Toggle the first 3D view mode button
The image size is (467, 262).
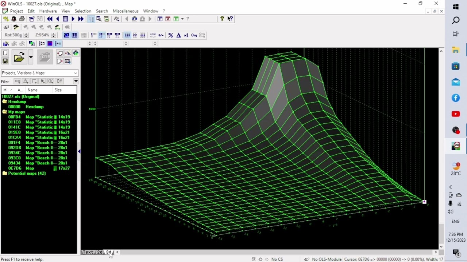click(66, 35)
